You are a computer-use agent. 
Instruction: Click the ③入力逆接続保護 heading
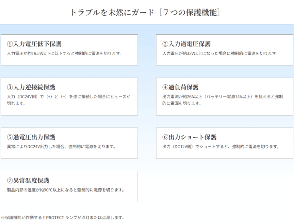point(31,87)
